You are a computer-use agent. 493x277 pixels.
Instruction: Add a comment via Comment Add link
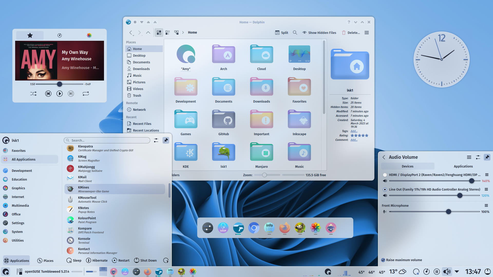354,140
